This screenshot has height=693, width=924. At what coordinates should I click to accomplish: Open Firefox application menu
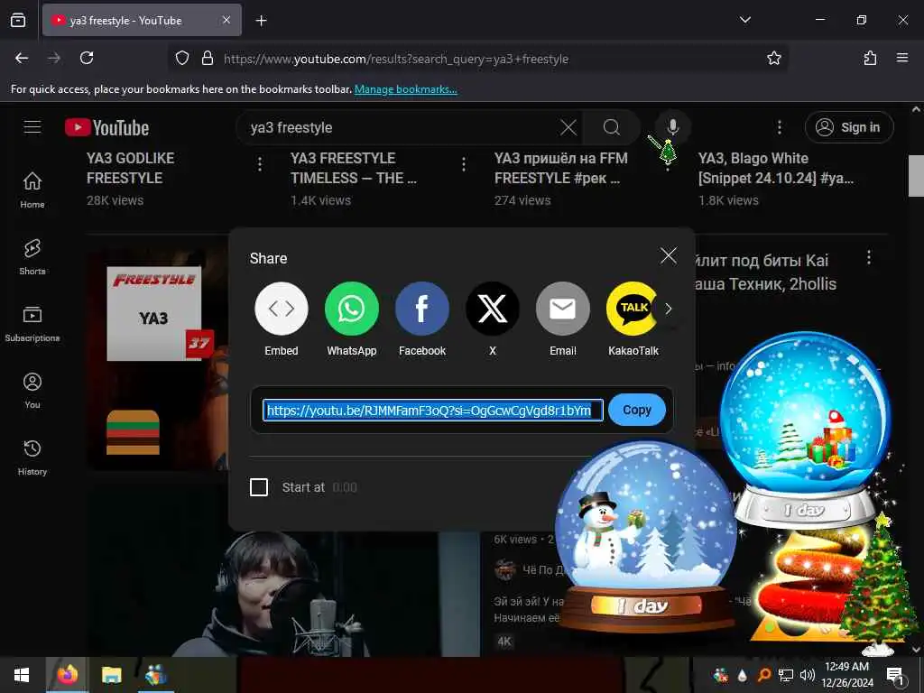click(901, 58)
